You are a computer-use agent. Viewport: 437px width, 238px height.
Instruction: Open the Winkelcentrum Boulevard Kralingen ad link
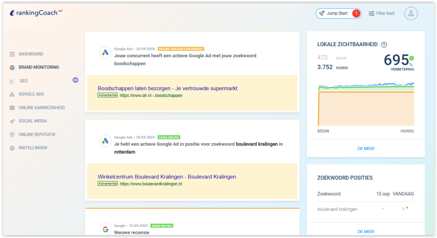(x=166, y=176)
